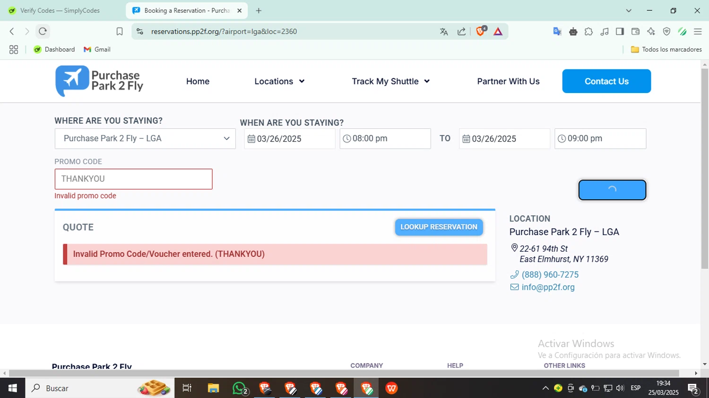Click the calendar icon on end date
The image size is (709, 398).
(x=466, y=139)
